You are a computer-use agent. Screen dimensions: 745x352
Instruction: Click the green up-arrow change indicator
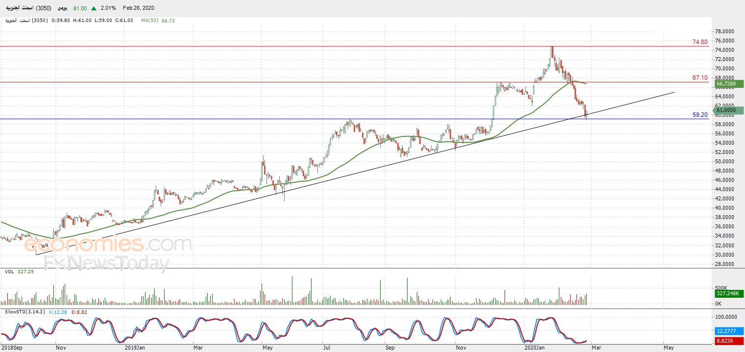(x=94, y=8)
